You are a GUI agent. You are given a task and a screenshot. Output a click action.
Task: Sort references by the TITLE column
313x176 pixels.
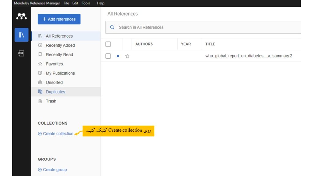[210, 44]
